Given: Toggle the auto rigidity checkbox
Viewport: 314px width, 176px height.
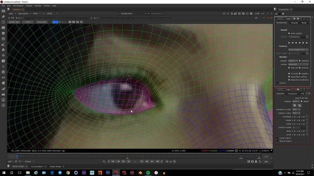Looking at the screenshot, I should [x=289, y=33].
